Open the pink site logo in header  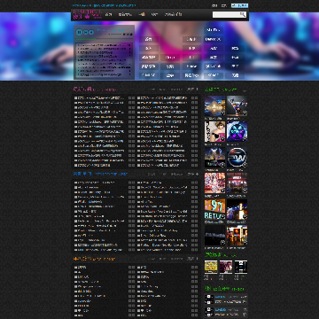click(88, 14)
